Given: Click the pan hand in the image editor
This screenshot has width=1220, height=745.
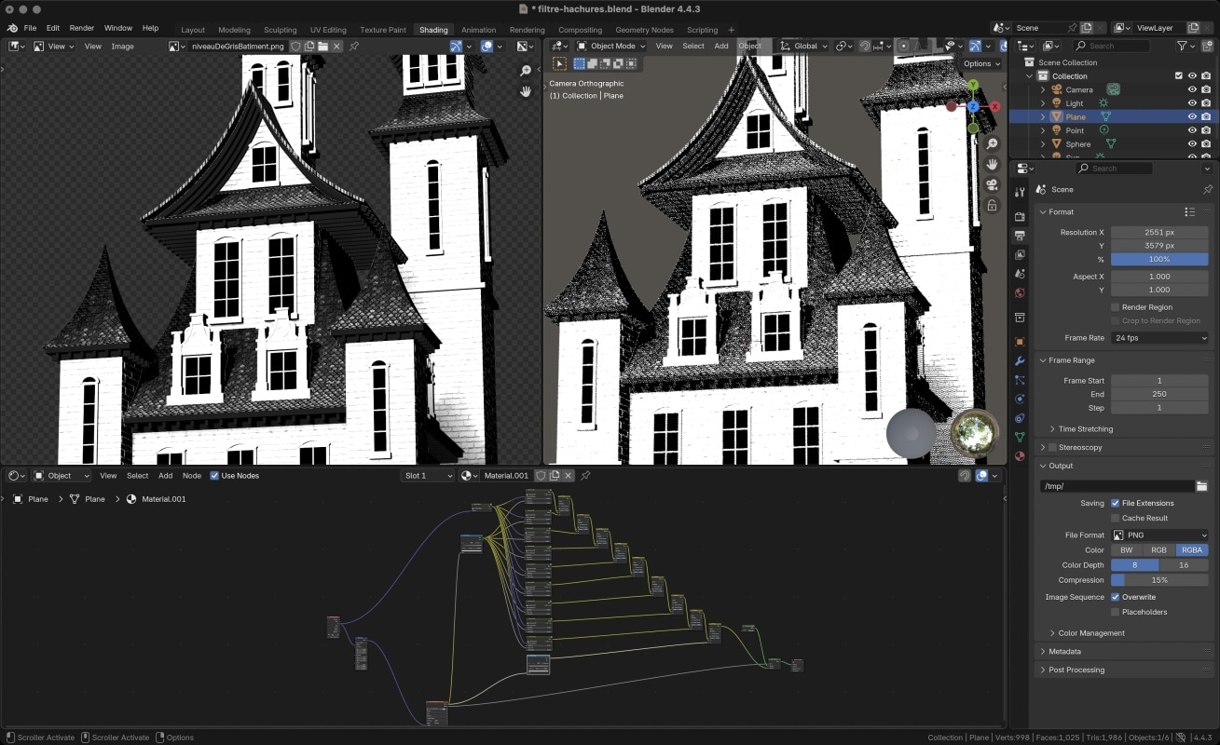Looking at the screenshot, I should pyautogui.click(x=526, y=90).
